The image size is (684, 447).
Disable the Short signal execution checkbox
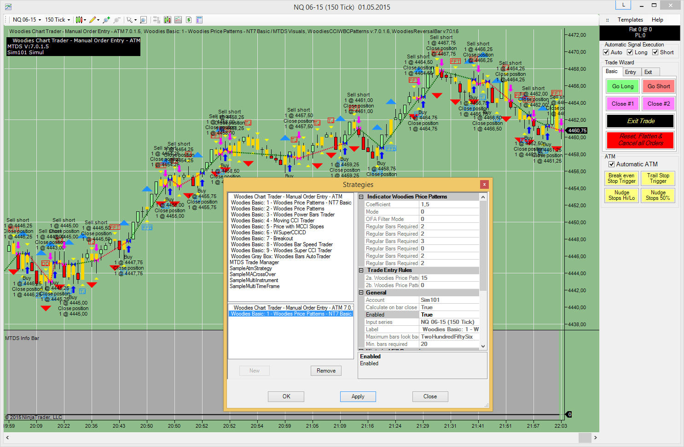pyautogui.click(x=655, y=52)
